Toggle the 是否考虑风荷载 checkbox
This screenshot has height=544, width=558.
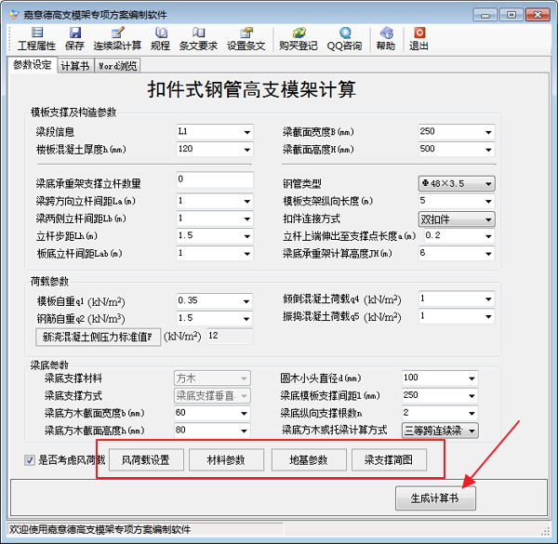[30, 460]
